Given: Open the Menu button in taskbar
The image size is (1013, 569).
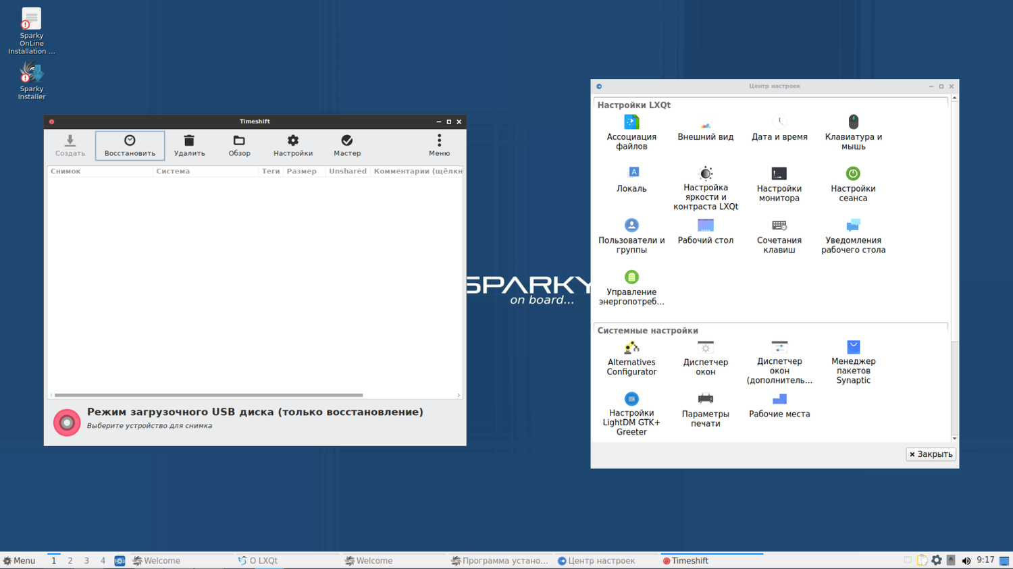Looking at the screenshot, I should tap(20, 561).
